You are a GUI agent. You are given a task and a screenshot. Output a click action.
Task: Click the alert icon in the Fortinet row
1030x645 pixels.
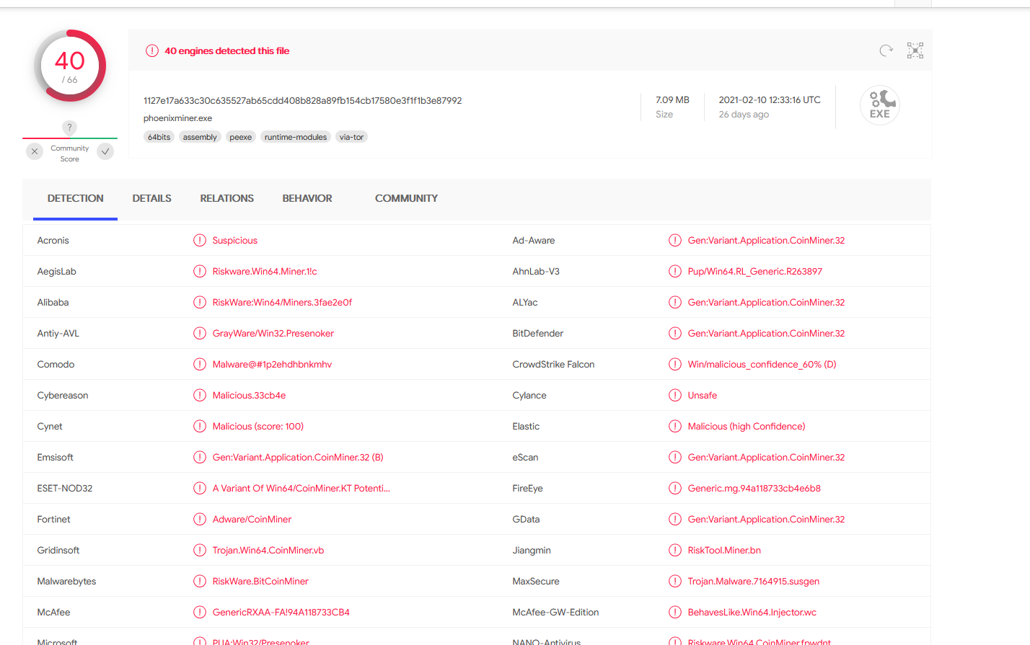pyautogui.click(x=200, y=520)
